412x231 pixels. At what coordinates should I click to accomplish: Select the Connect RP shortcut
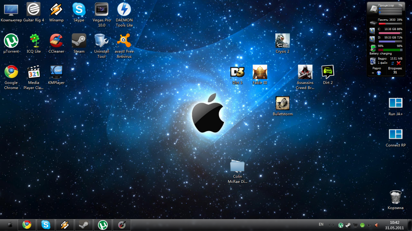point(396,138)
